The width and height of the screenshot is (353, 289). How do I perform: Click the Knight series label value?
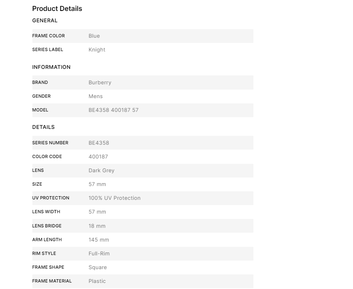coord(97,49)
